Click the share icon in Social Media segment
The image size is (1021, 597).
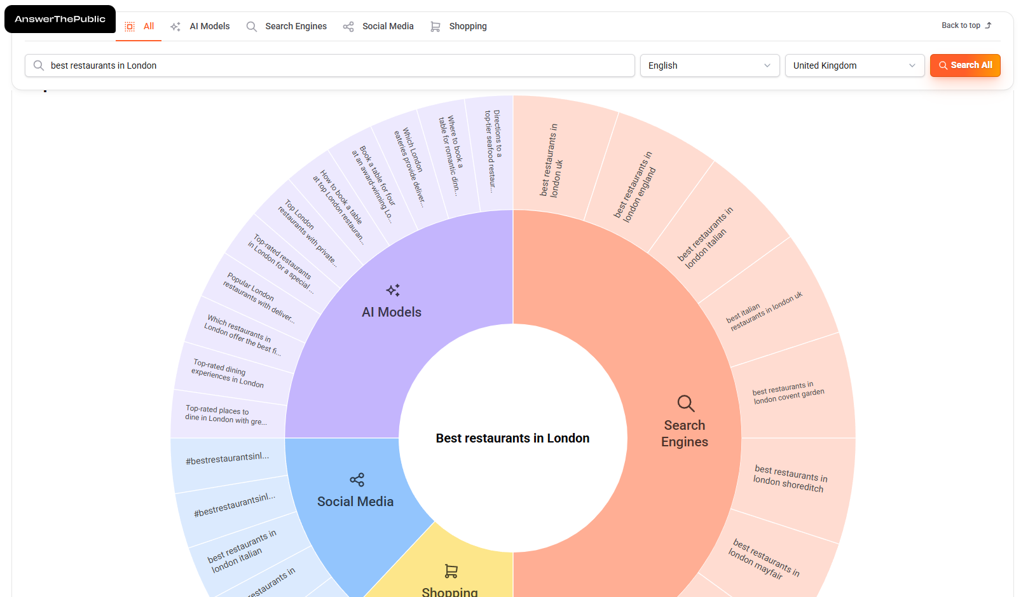coord(357,479)
